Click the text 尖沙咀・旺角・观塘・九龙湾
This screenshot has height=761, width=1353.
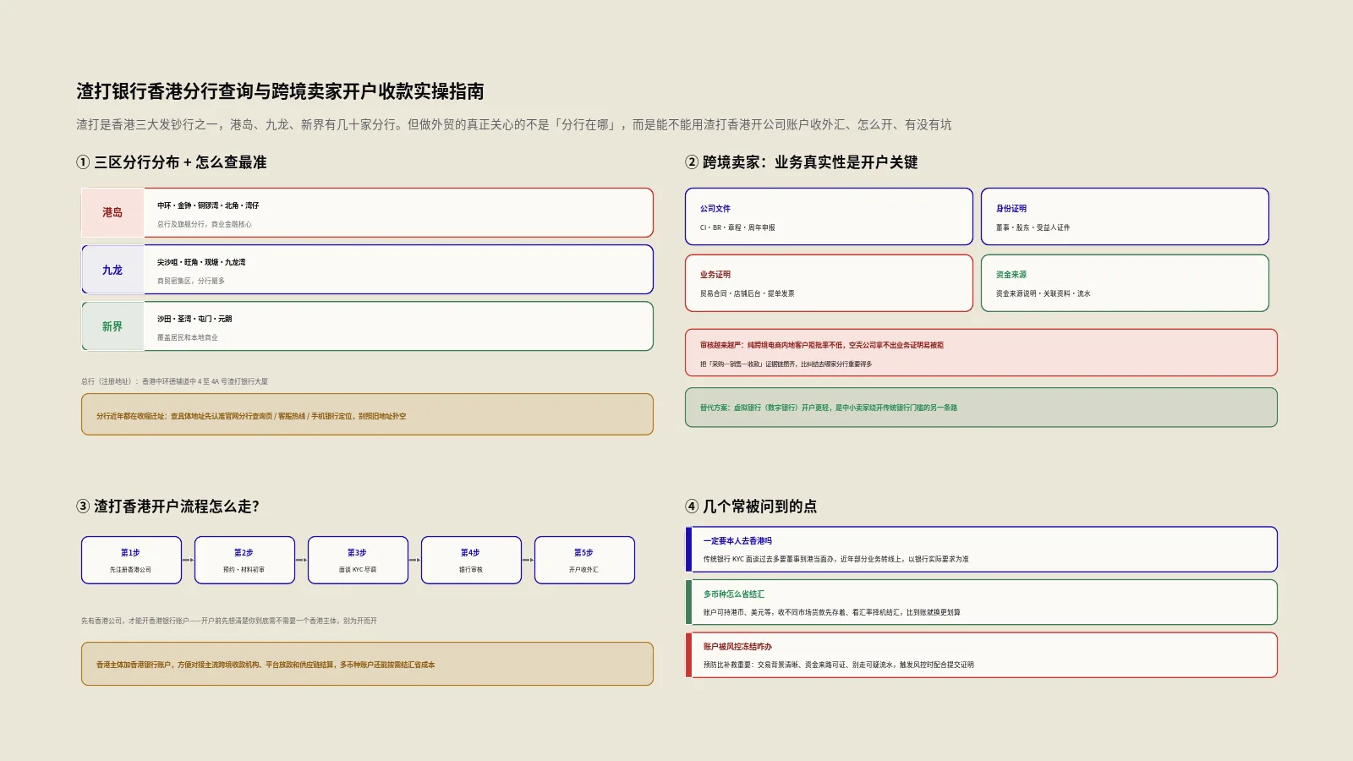(x=201, y=262)
